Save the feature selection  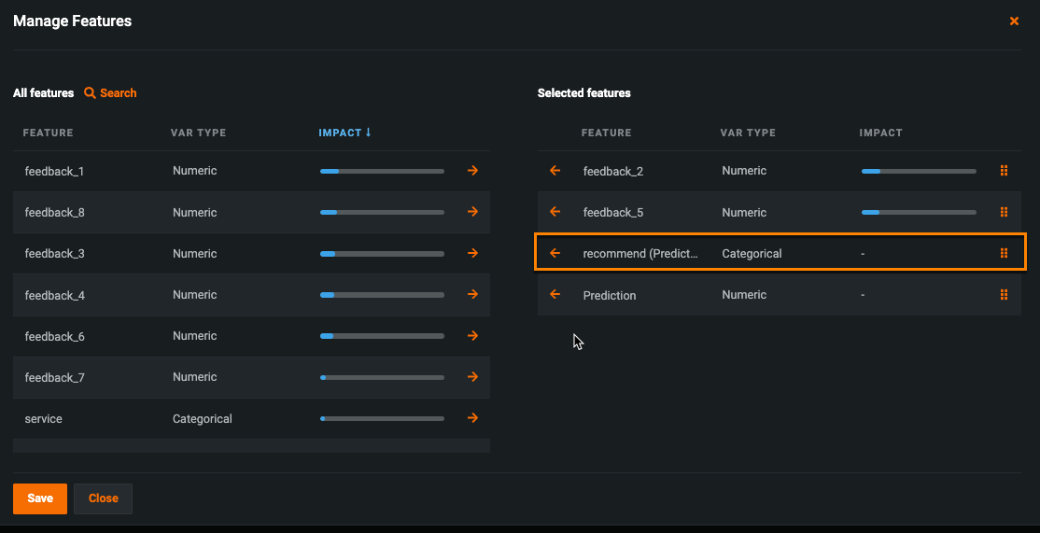[x=40, y=498]
